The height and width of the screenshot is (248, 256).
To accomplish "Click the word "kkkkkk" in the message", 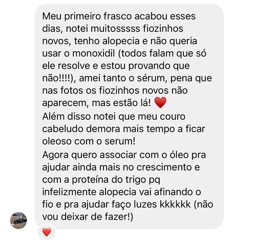I will [175, 204].
